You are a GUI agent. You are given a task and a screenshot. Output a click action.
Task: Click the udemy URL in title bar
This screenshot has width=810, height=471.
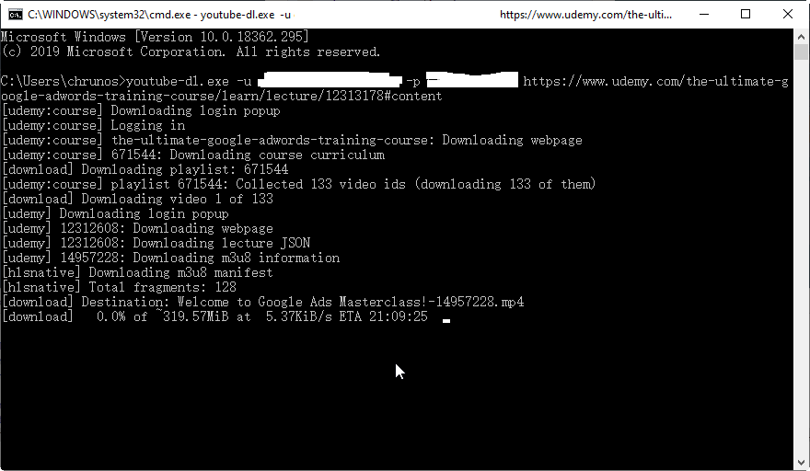tap(585, 15)
